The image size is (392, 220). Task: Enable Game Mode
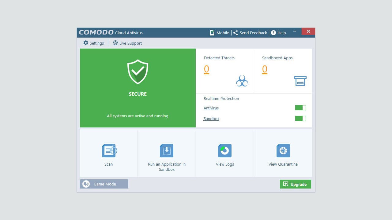[x=104, y=184]
